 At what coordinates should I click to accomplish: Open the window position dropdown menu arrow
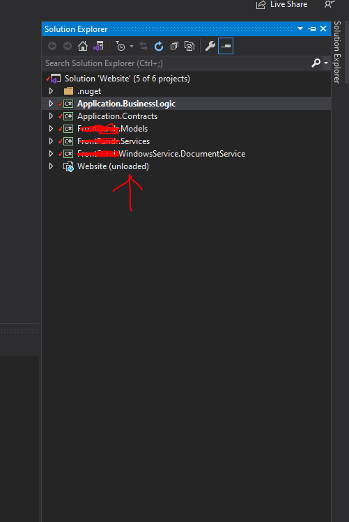coord(300,29)
